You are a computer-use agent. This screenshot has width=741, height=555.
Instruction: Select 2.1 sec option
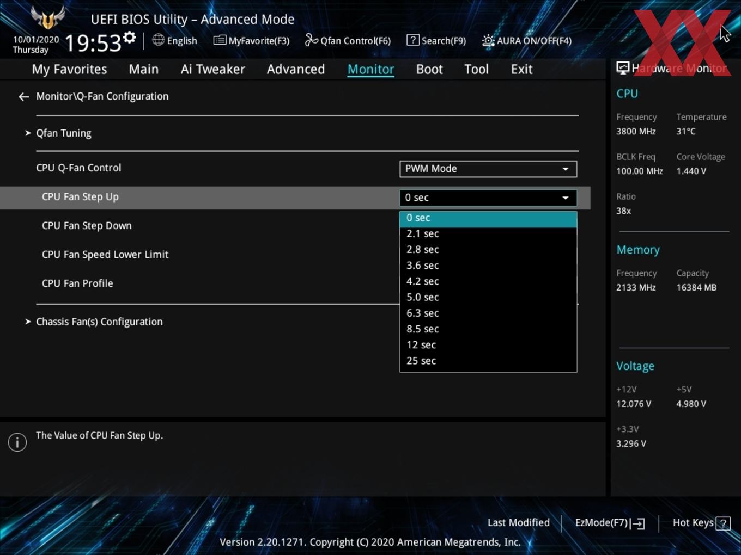488,234
